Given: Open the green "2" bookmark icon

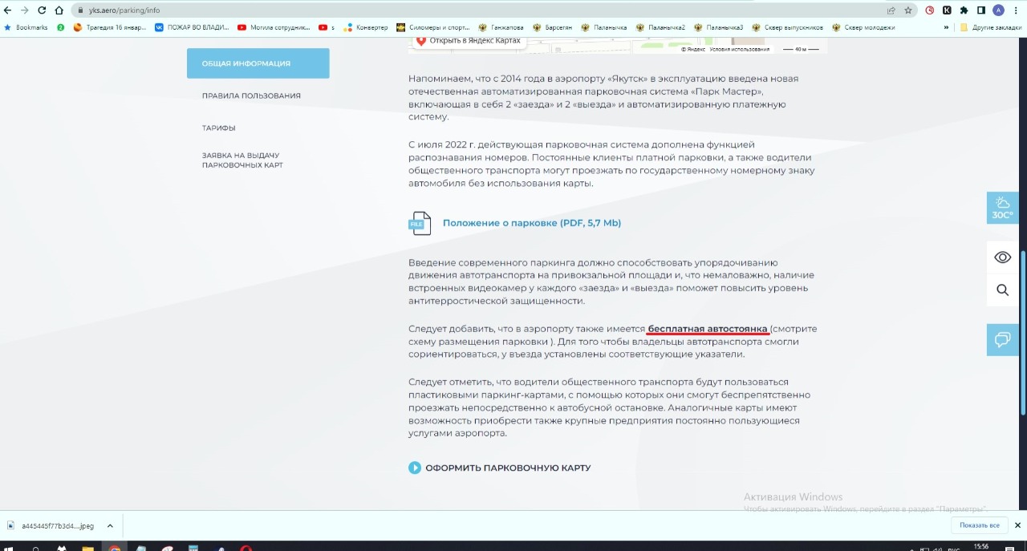Looking at the screenshot, I should [x=60, y=27].
